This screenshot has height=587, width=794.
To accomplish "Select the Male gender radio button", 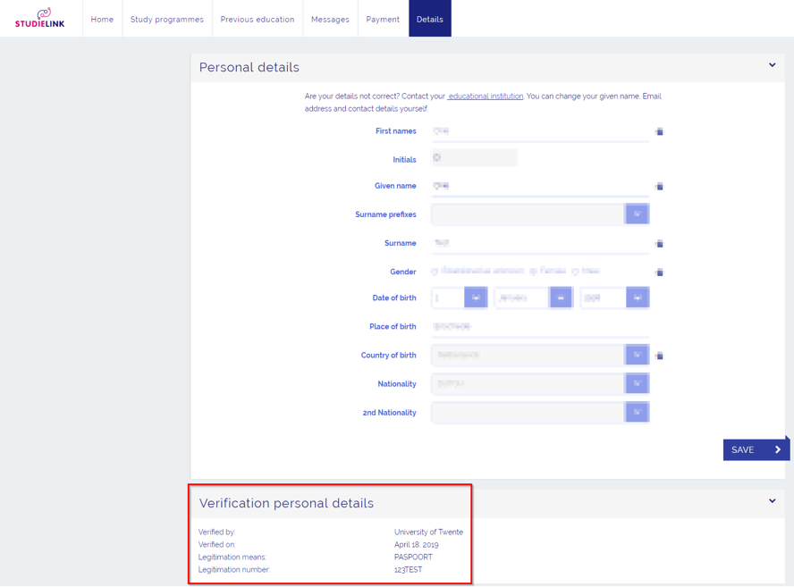I will point(575,272).
